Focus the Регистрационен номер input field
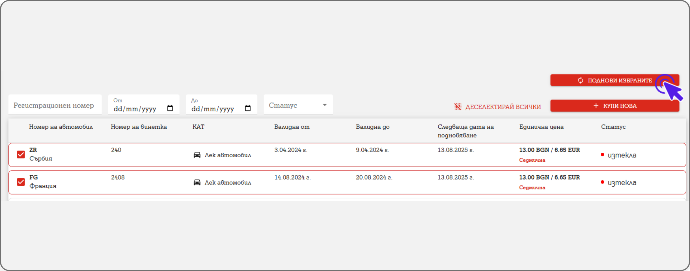Image resolution: width=690 pixels, height=271 pixels. 55,105
